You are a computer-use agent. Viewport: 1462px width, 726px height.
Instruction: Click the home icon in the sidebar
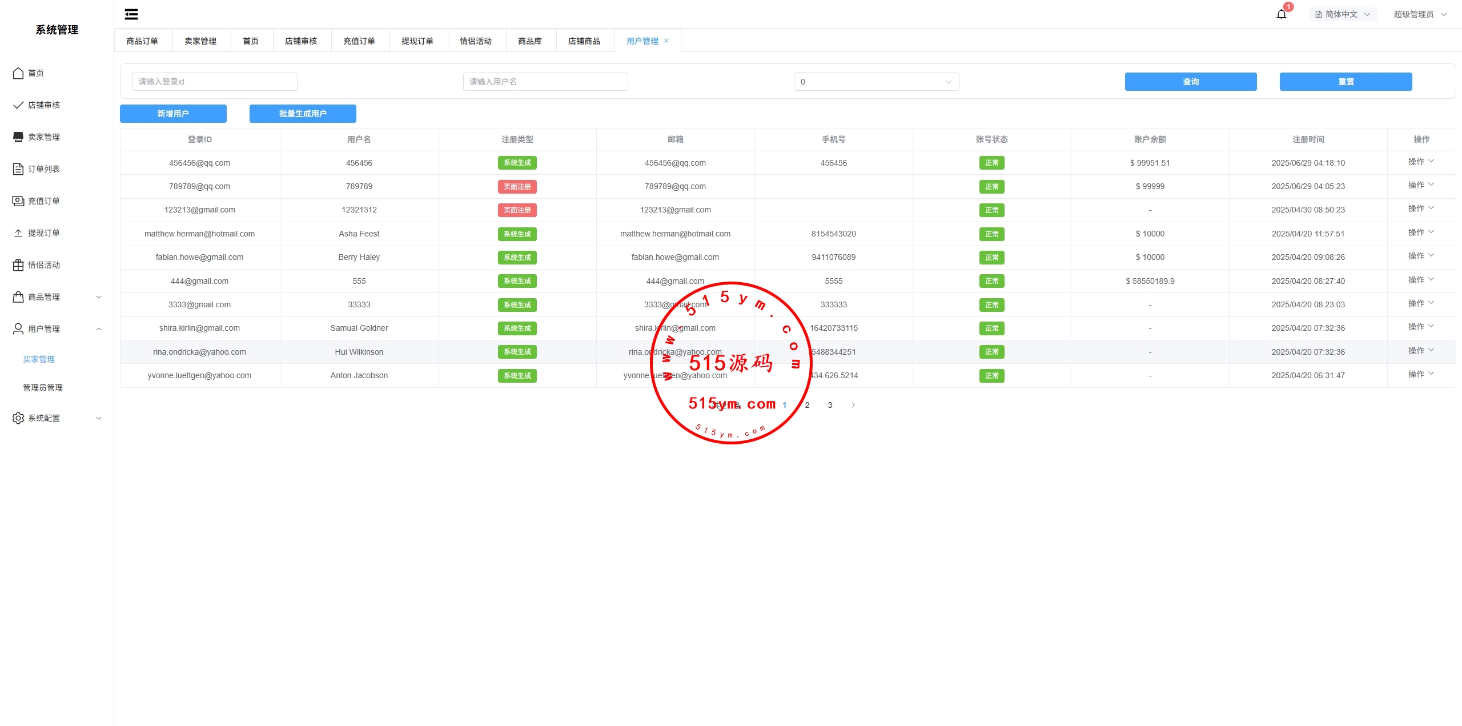coord(18,73)
